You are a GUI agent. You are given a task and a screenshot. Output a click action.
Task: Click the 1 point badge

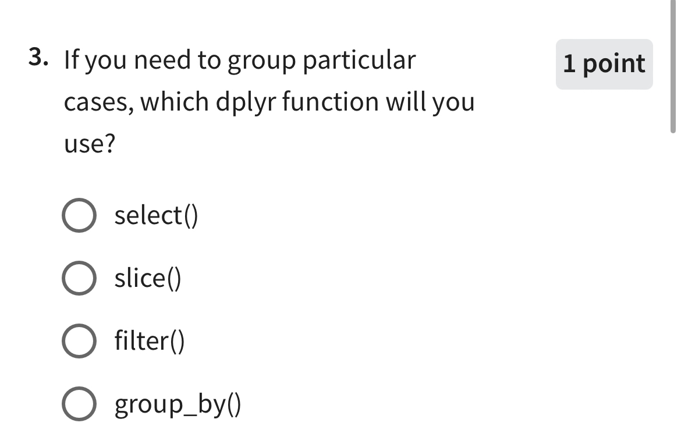[x=604, y=64]
